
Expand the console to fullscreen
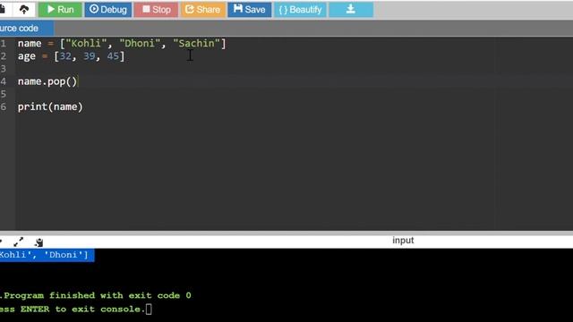[x=18, y=241]
